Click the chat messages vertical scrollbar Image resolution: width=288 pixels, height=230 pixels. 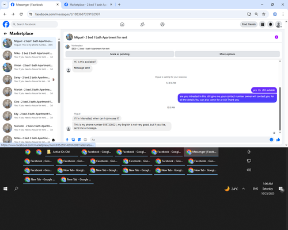pos(280,109)
